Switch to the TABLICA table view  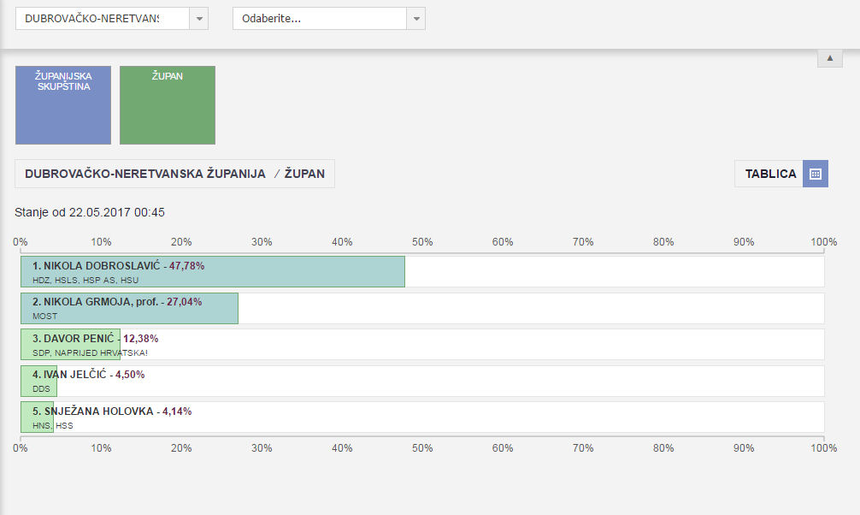(x=769, y=174)
